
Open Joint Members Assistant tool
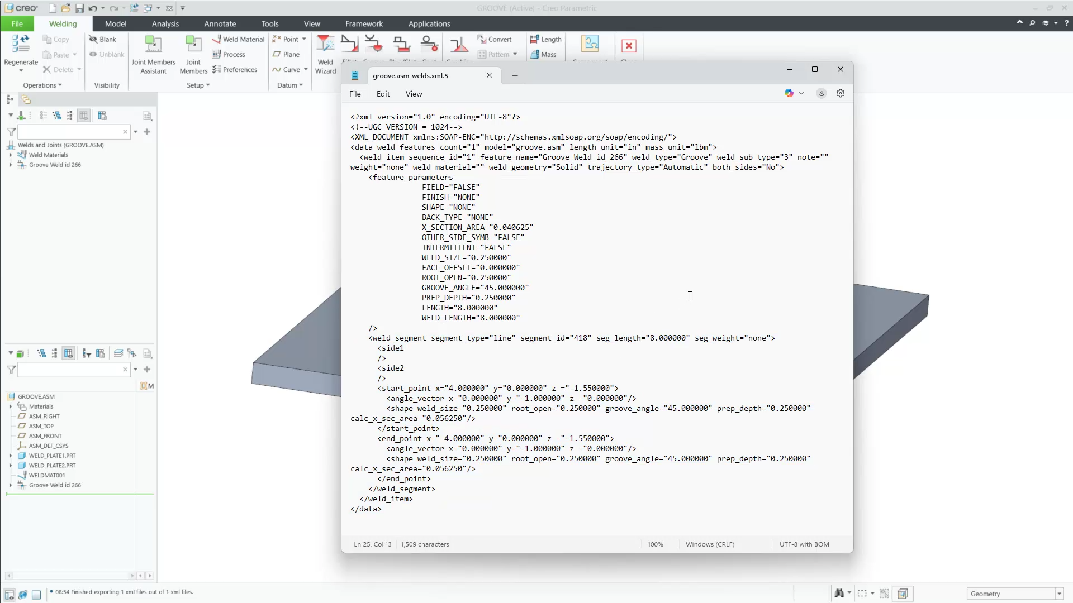(153, 54)
